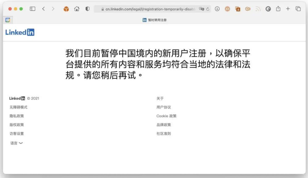The width and height of the screenshot is (308, 178).
Task: Open the 用户协议 link
Action: (x=164, y=107)
